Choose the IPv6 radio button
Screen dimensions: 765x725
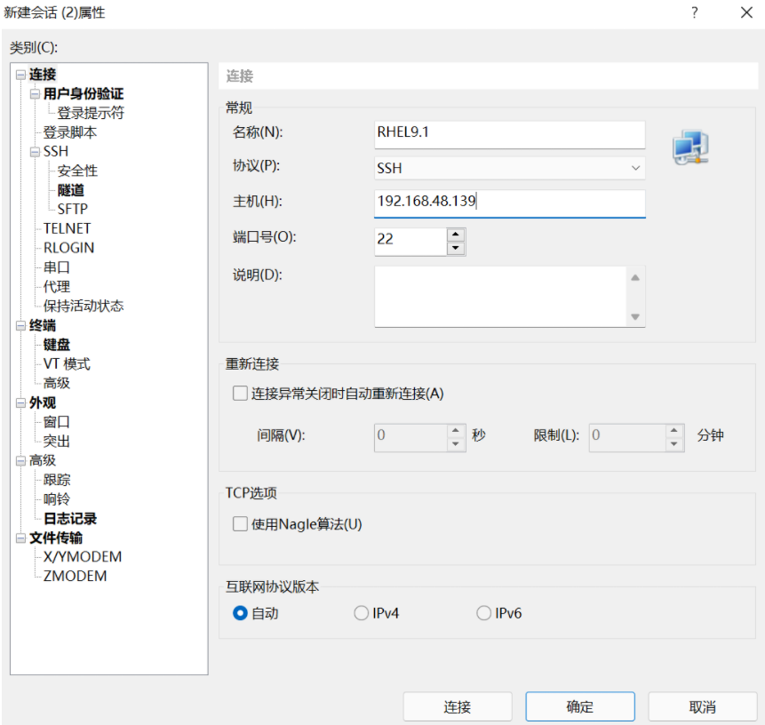[x=483, y=613]
